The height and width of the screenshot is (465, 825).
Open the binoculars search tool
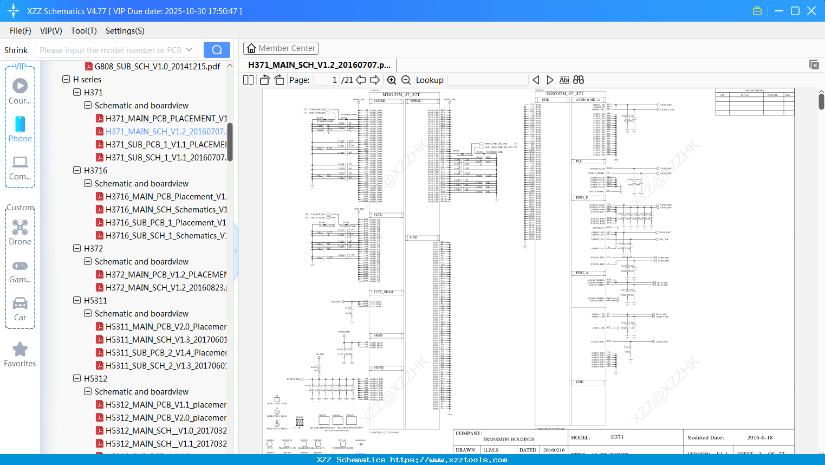pyautogui.click(x=577, y=80)
